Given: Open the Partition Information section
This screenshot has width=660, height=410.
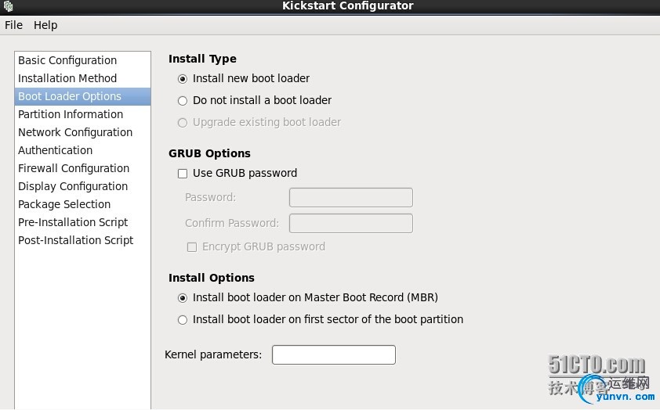Looking at the screenshot, I should pyautogui.click(x=71, y=114).
